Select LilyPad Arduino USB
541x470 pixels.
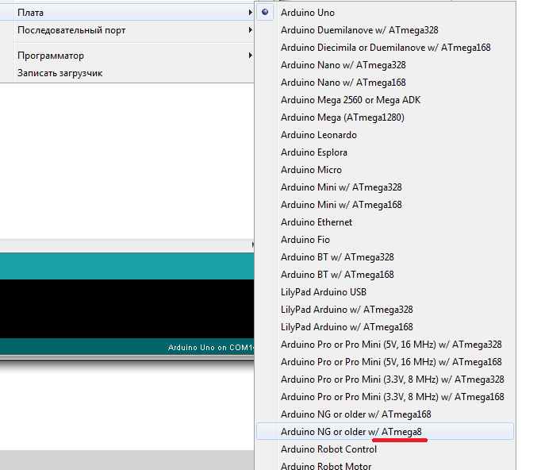(x=385, y=292)
